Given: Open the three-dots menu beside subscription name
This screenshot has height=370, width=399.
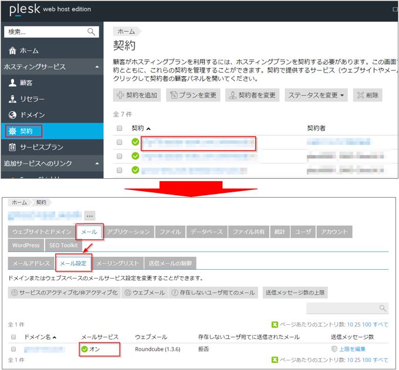Looking at the screenshot, I should (90, 216).
